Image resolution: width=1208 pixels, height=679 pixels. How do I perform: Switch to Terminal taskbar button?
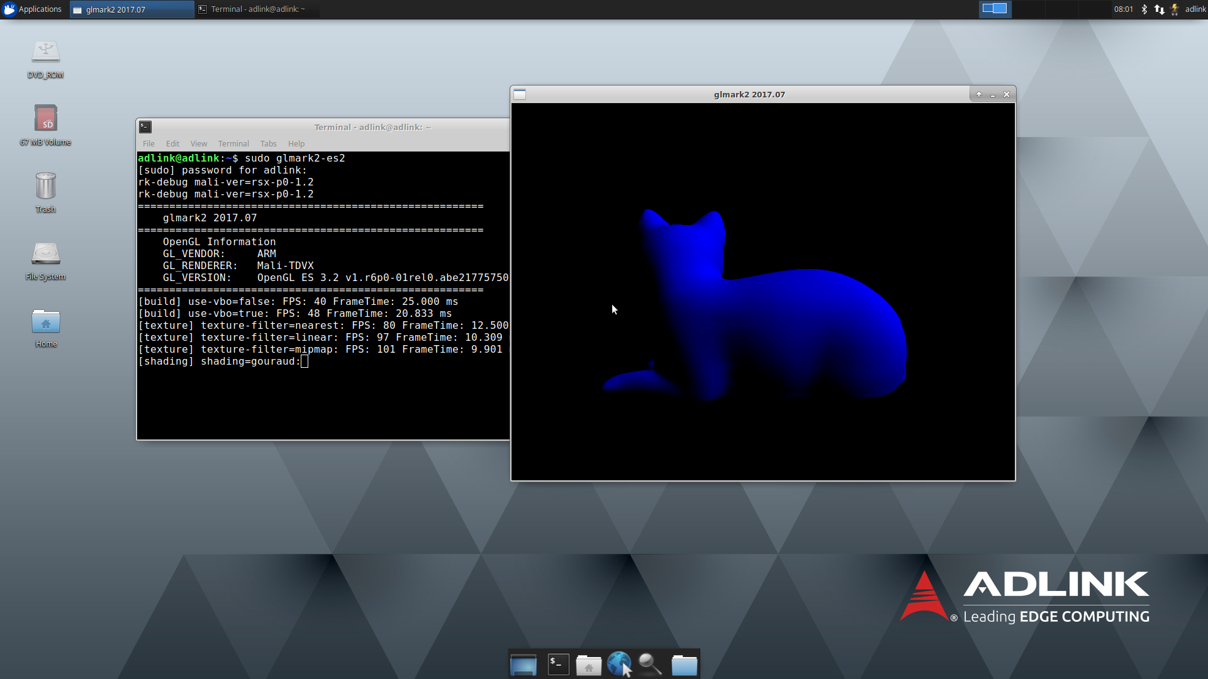[x=257, y=9]
